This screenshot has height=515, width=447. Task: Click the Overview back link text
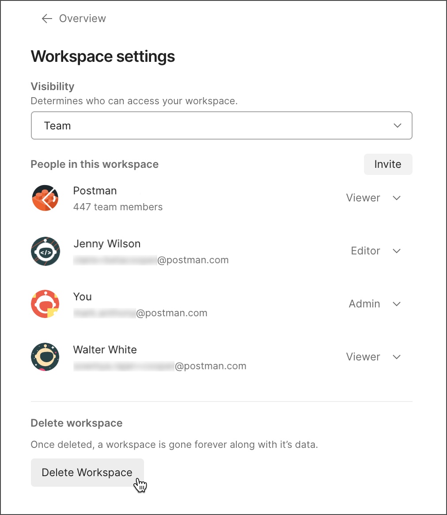coord(83,19)
